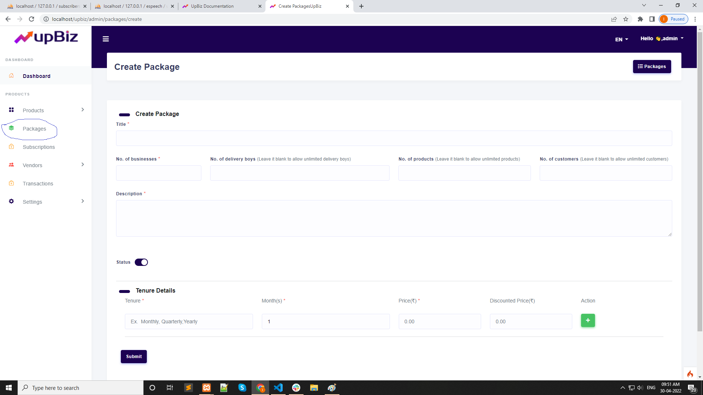Open the EN language dropdown
The height and width of the screenshot is (395, 703).
coord(621,39)
